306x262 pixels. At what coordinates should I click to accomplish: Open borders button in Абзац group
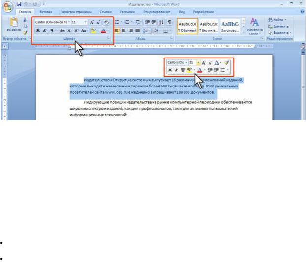click(x=165, y=30)
